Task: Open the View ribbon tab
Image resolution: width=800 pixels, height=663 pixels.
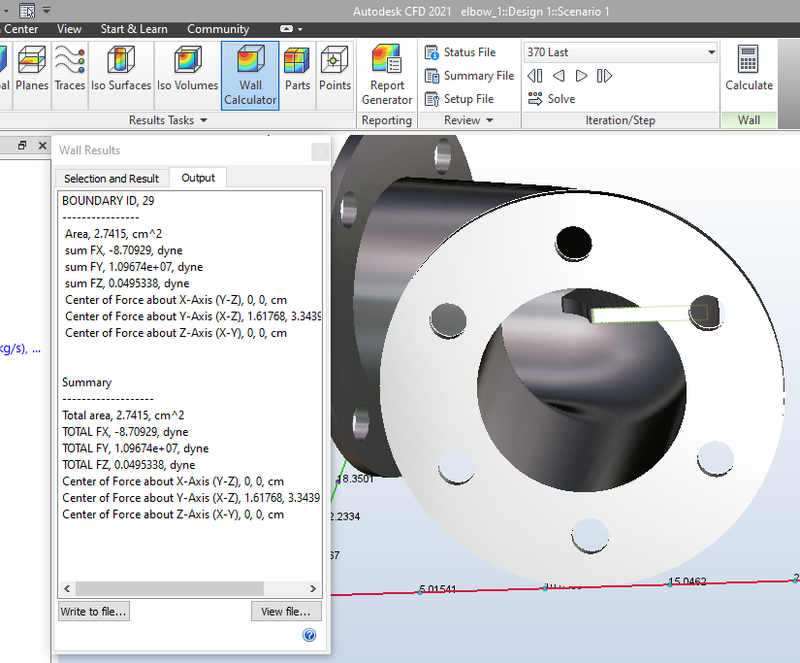Action: click(x=70, y=29)
